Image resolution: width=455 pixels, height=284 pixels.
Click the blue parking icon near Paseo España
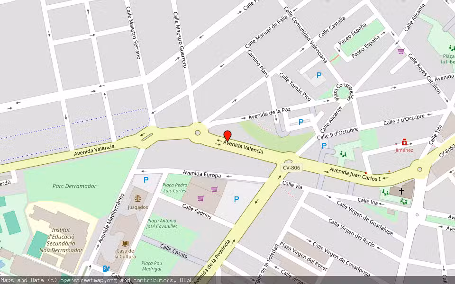(x=319, y=74)
